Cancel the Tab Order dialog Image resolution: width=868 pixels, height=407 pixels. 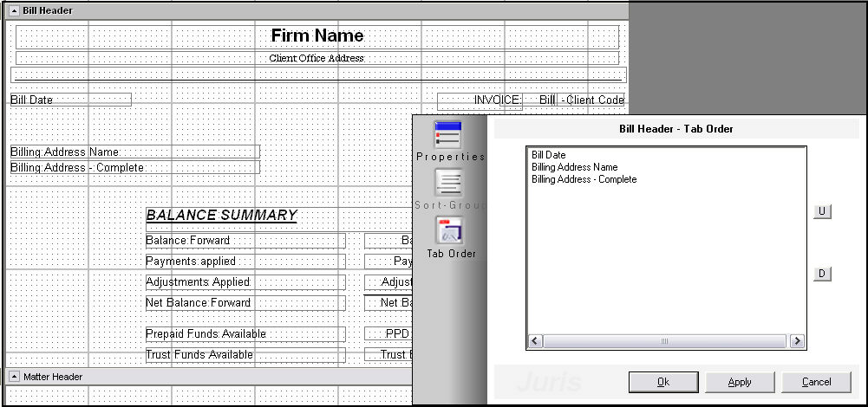click(x=816, y=382)
